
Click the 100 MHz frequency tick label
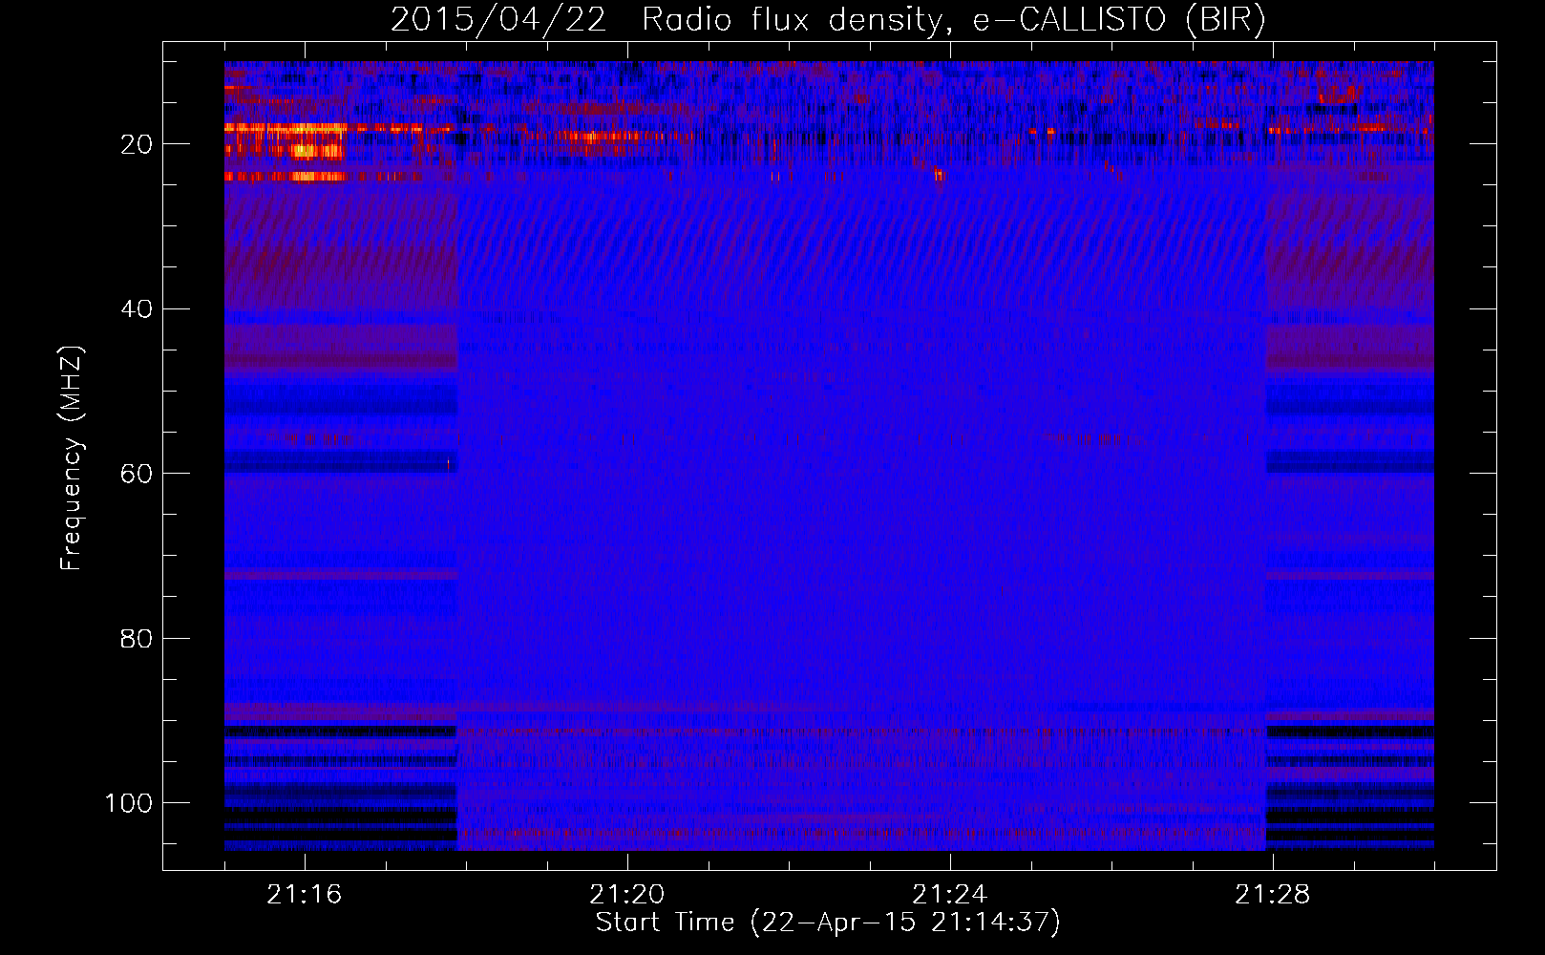point(129,804)
